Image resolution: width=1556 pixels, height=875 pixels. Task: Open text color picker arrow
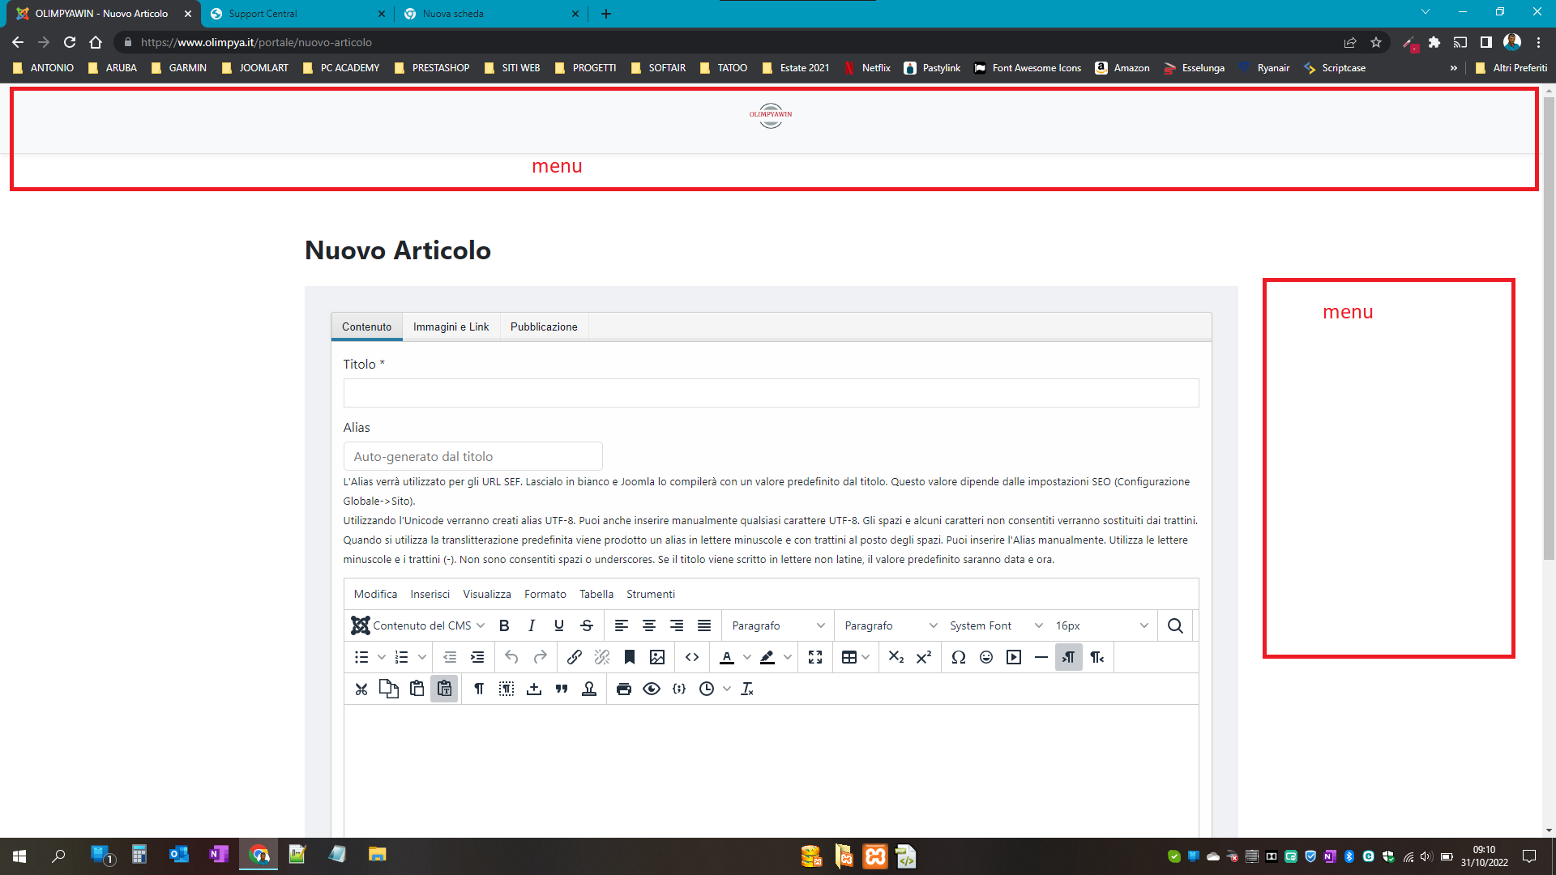747,657
